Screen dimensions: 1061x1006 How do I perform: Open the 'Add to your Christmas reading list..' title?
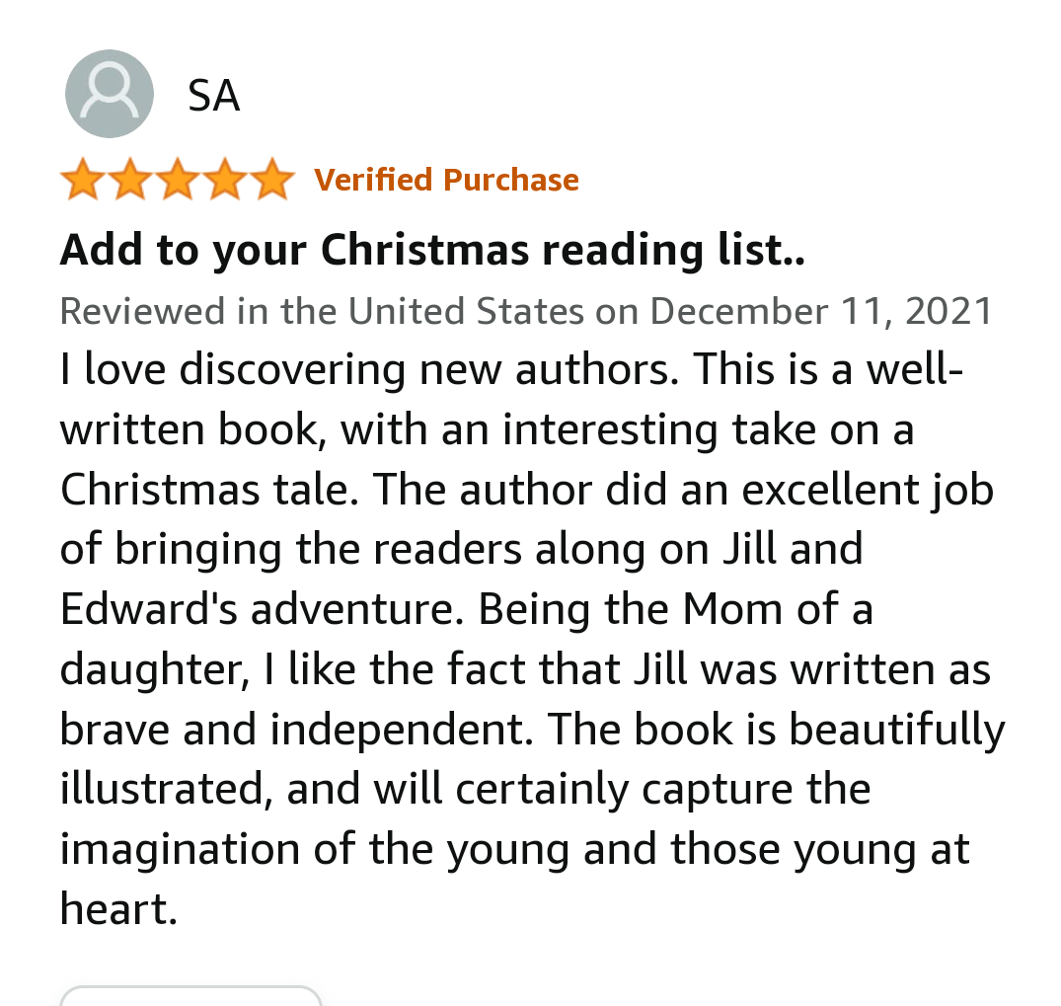click(x=432, y=251)
